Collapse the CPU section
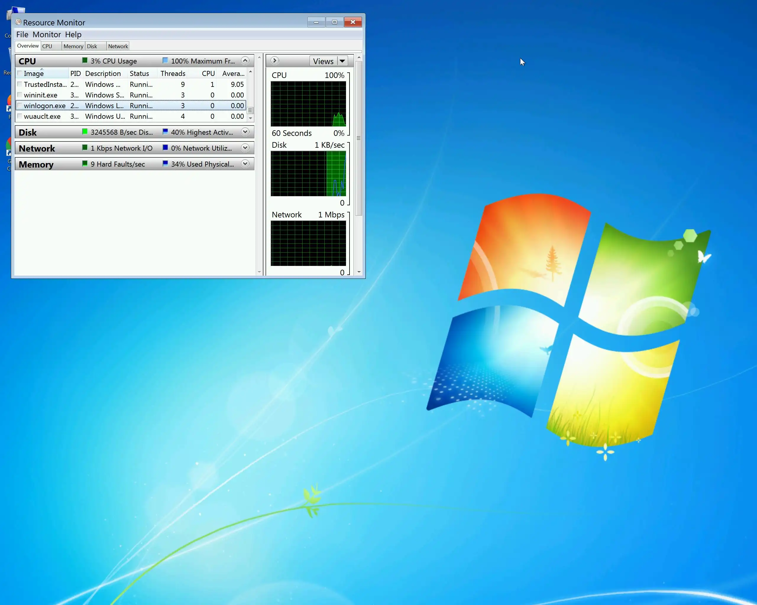 pyautogui.click(x=245, y=61)
